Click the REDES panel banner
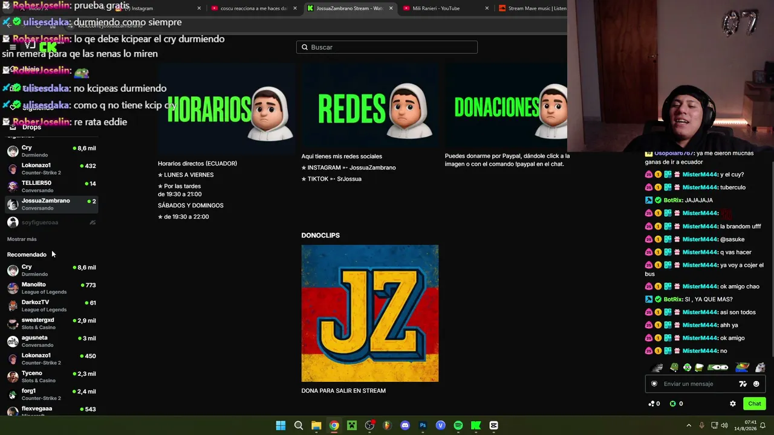Viewport: 774px width, 435px height. click(x=371, y=106)
